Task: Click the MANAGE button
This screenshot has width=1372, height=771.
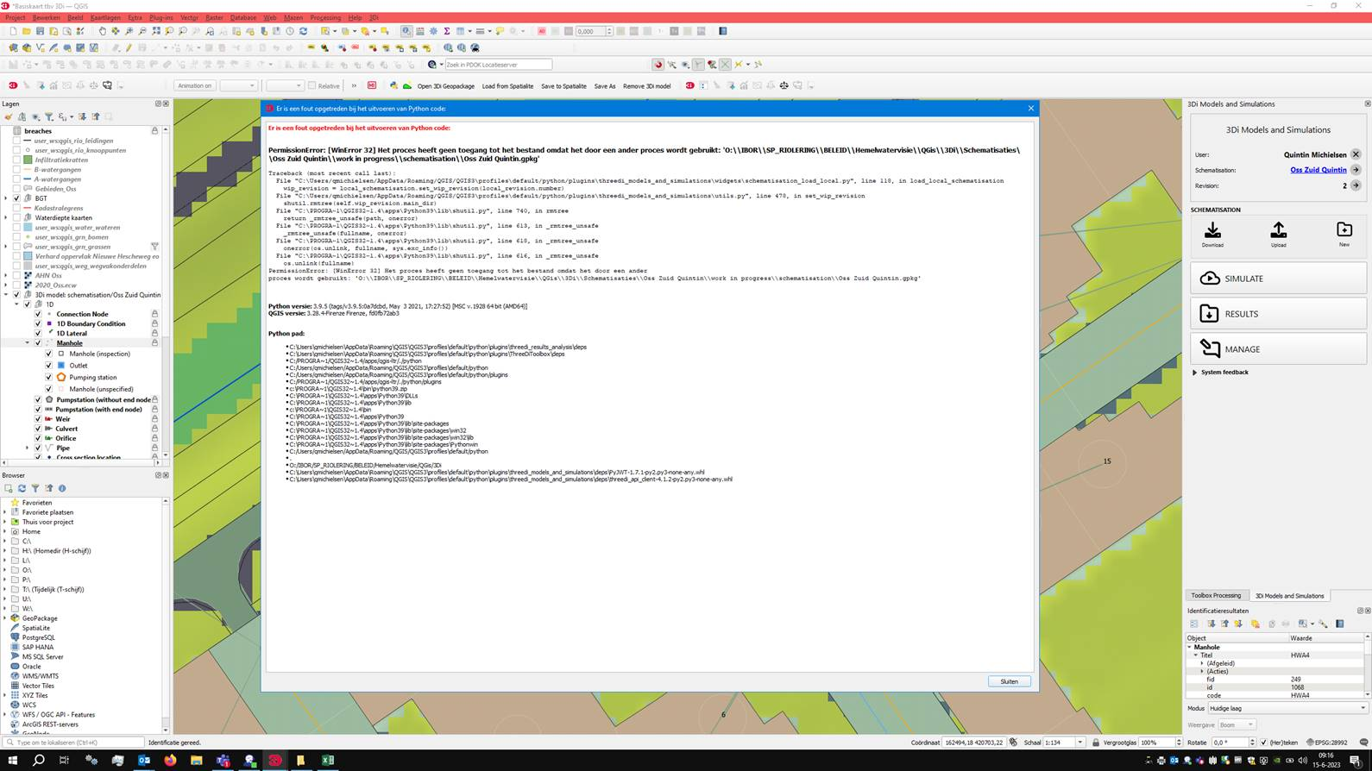Action: [1278, 349]
